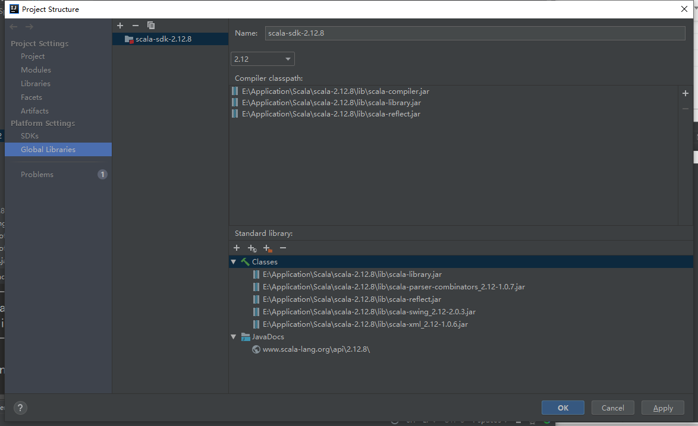Screen dimensions: 698x426
Task: Remove selected global library
Action: click(x=136, y=26)
